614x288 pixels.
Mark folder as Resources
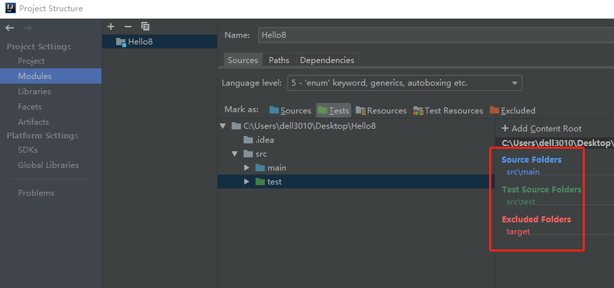click(x=381, y=111)
